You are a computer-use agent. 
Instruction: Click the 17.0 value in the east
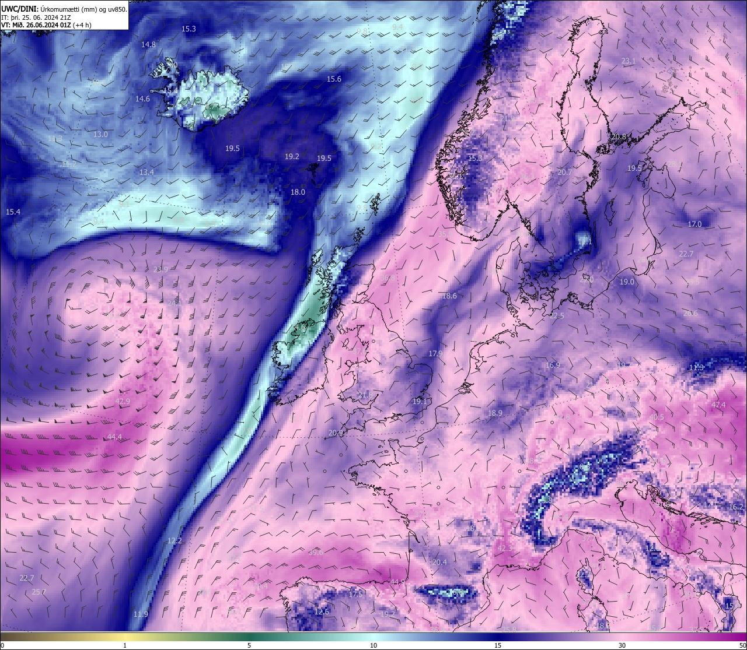coord(694,224)
